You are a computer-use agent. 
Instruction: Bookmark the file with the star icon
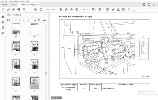tap(8, 10)
